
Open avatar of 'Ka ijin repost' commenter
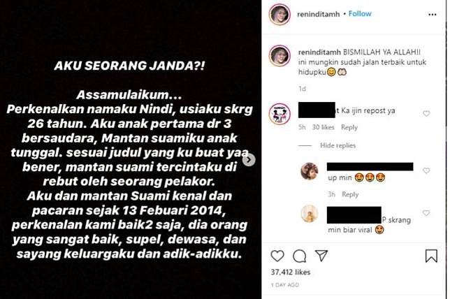[x=280, y=114]
